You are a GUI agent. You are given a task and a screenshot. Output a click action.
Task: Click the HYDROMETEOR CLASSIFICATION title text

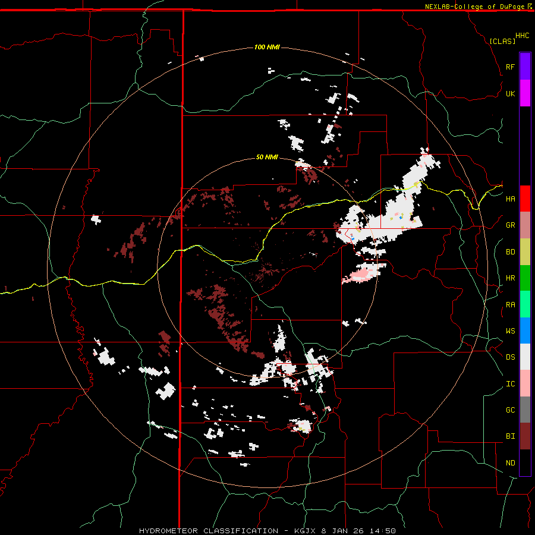pos(209,531)
